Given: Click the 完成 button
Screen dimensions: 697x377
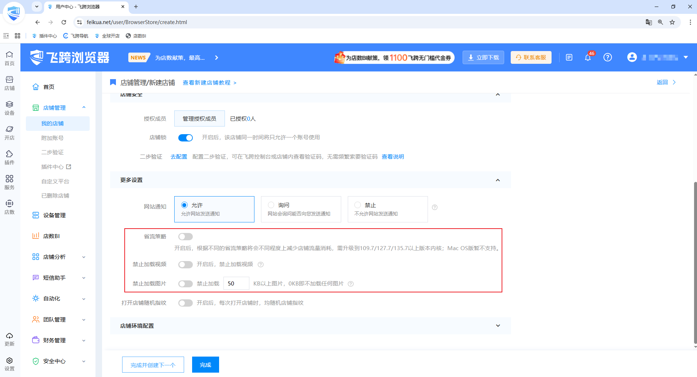Looking at the screenshot, I should pyautogui.click(x=206, y=365).
